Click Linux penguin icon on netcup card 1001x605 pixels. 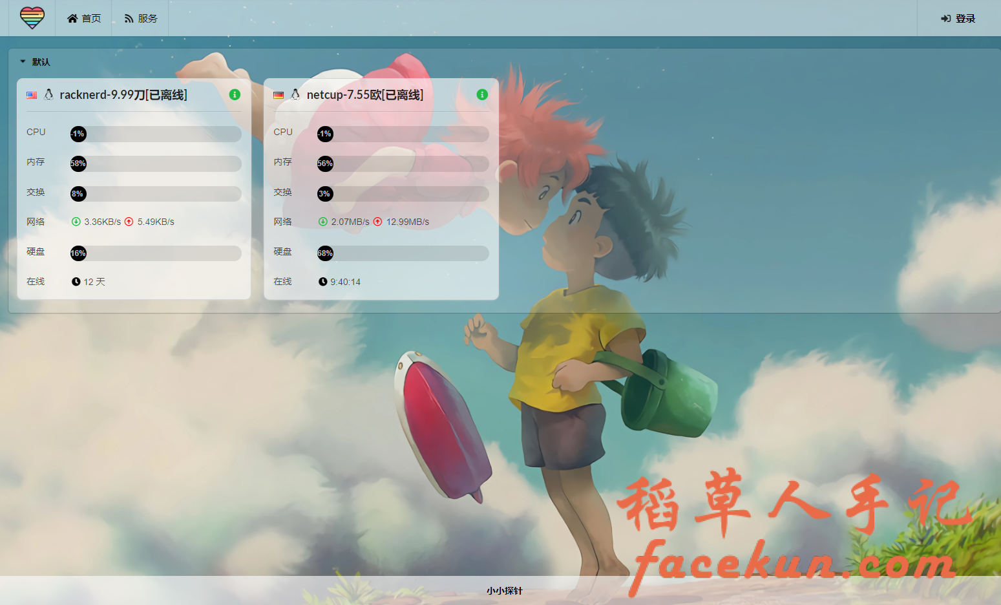tap(295, 95)
